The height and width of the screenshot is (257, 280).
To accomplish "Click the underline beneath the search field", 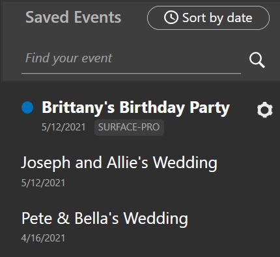I will (x=131, y=73).
